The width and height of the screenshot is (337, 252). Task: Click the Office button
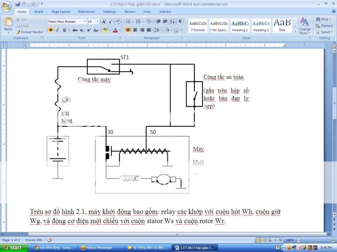(x=6, y=6)
